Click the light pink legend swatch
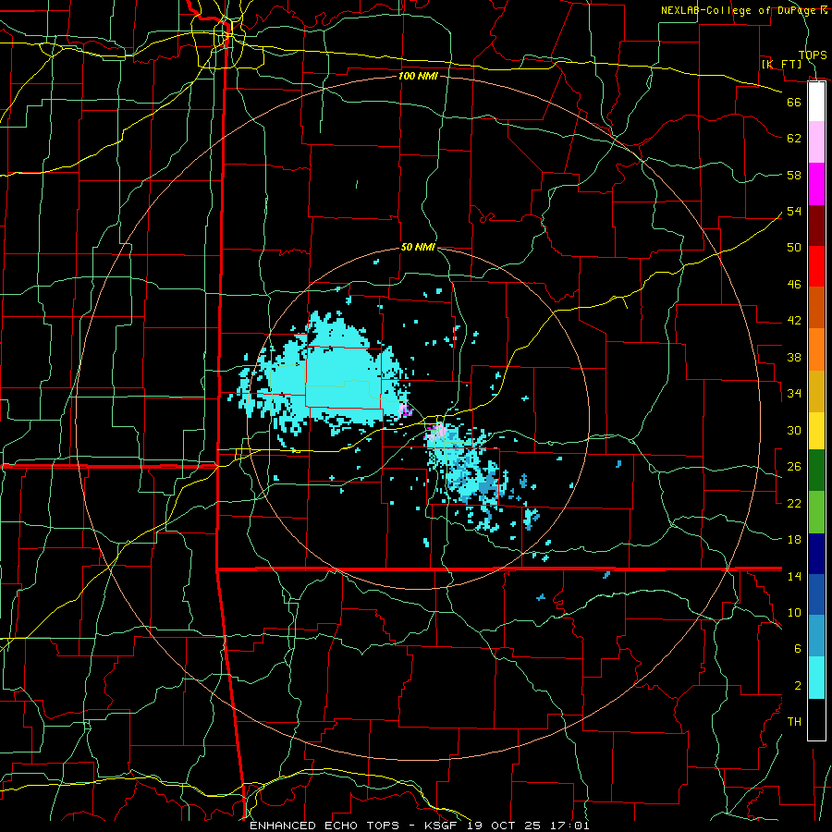This screenshot has width=832, height=832. coord(816,142)
